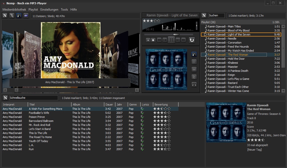Toggle the headphones pre-listen control
The image size is (287, 168).
(194, 85)
